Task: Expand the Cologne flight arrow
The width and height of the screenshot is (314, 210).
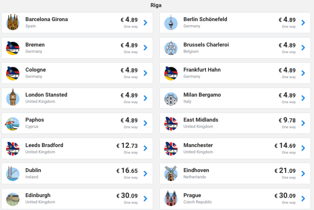Action: coord(145,73)
